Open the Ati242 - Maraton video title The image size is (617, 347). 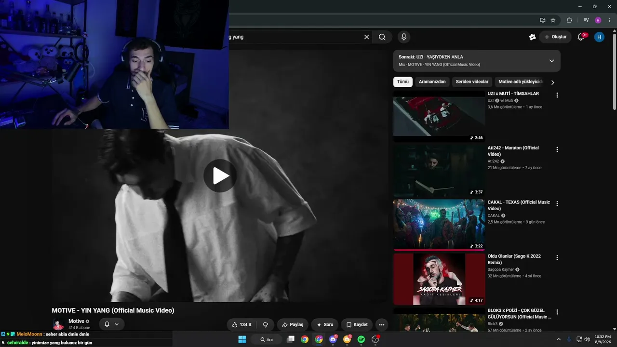513,151
